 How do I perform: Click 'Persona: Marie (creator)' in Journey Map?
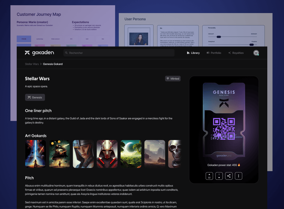[x=32, y=22]
